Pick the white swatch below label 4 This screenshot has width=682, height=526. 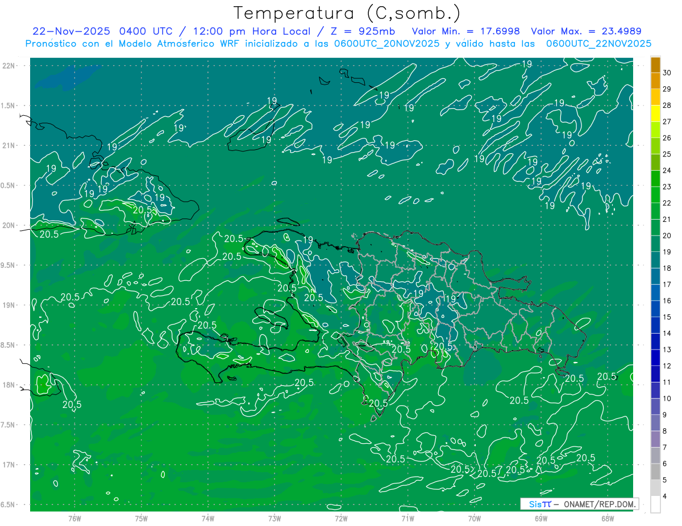655,504
